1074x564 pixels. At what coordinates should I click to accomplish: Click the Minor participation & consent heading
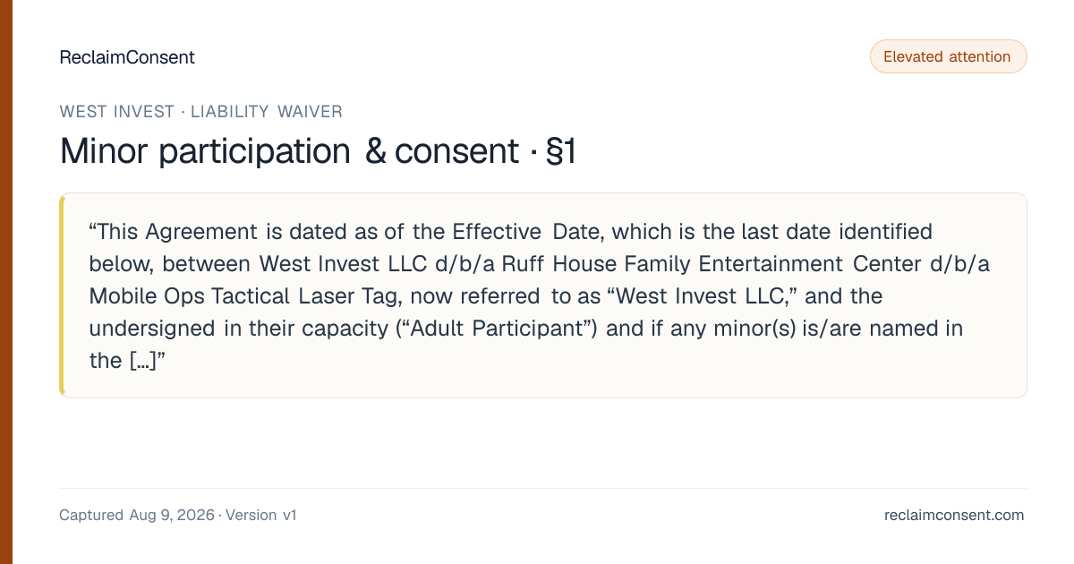coord(289,151)
